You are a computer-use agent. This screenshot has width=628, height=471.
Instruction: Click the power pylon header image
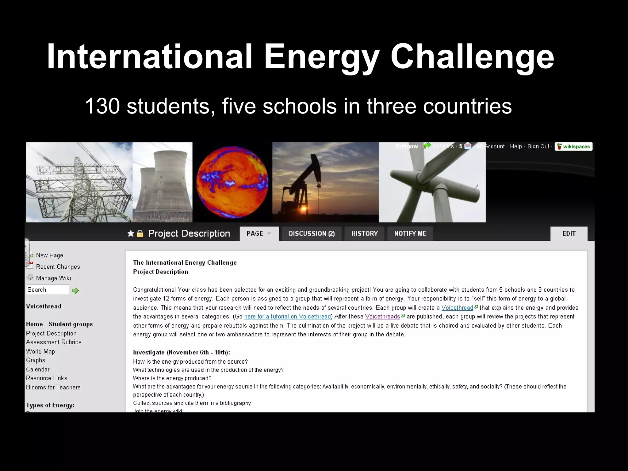(x=79, y=182)
